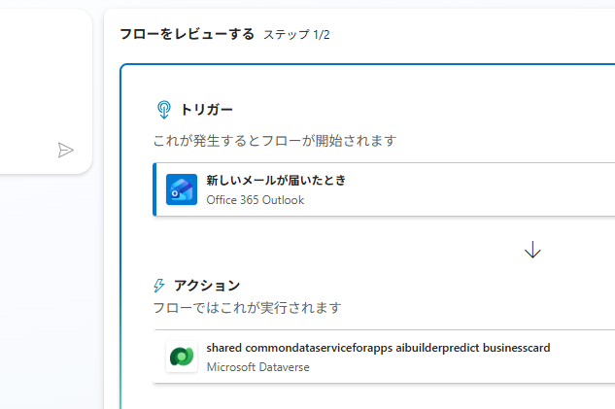Image resolution: width=615 pixels, height=409 pixels.
Task: Click the Microsoft Dataverse connector label
Action: 255,367
